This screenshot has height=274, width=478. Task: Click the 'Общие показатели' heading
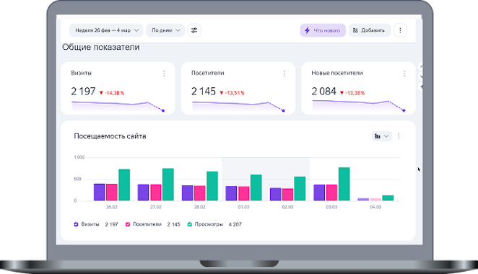(x=101, y=47)
